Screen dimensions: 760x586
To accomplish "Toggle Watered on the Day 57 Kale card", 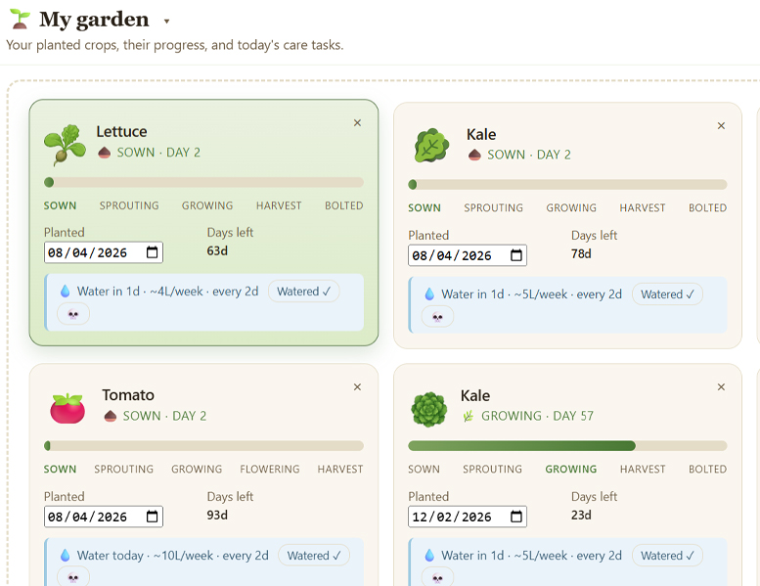I will click(x=667, y=556).
